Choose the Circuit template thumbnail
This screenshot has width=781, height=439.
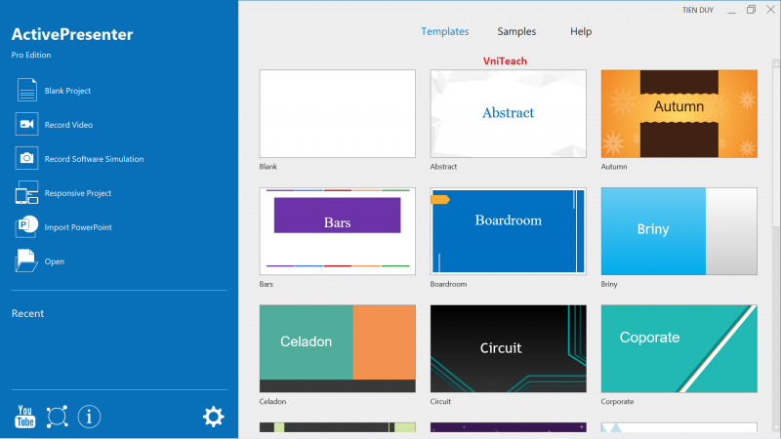508,348
